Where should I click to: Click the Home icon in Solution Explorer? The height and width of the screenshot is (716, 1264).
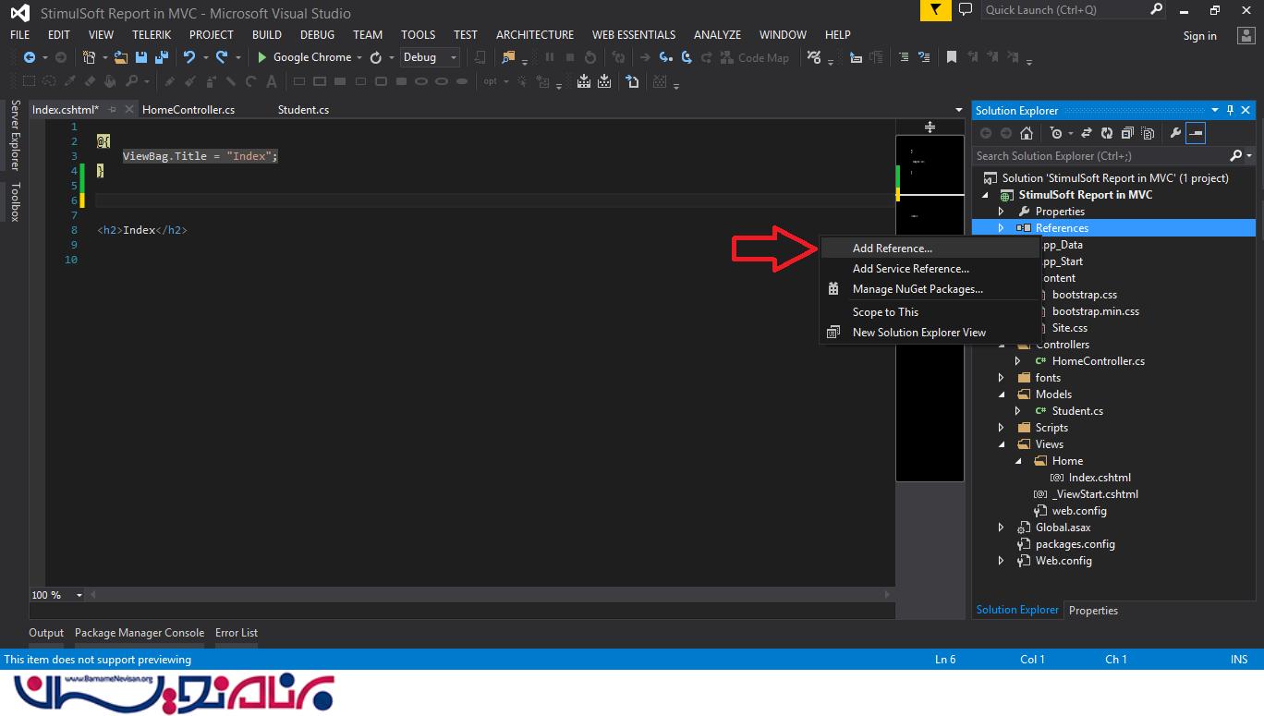coord(1026,133)
